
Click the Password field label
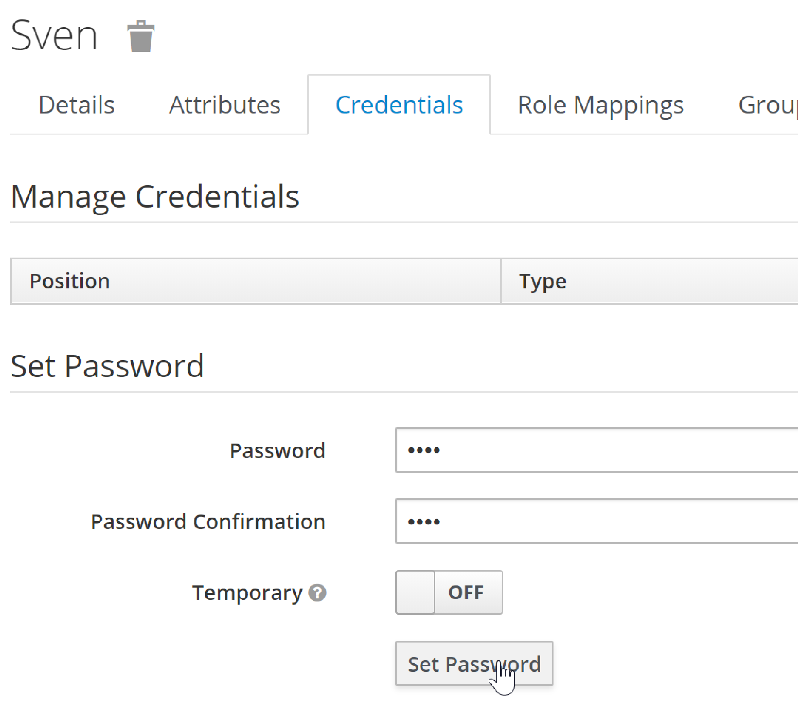[277, 451]
